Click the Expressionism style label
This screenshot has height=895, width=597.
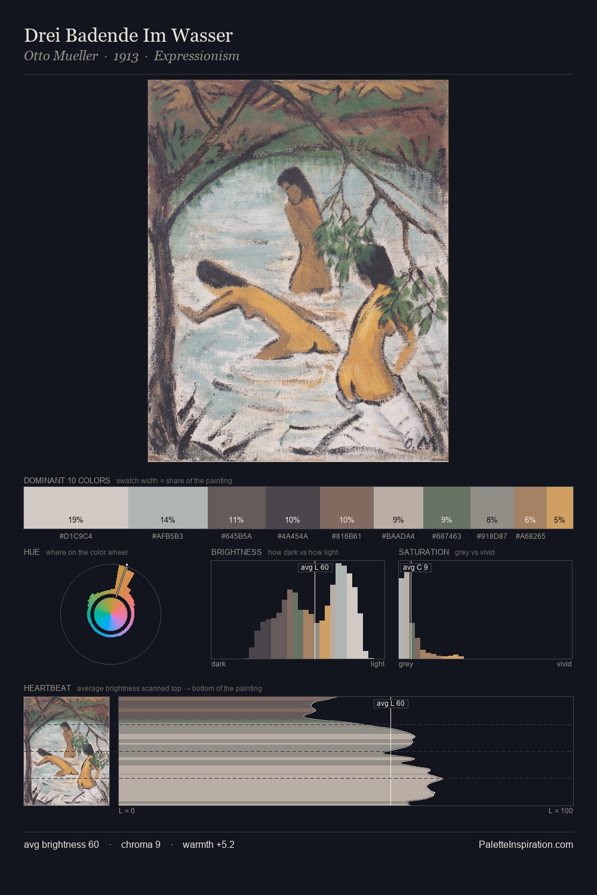tap(196, 56)
